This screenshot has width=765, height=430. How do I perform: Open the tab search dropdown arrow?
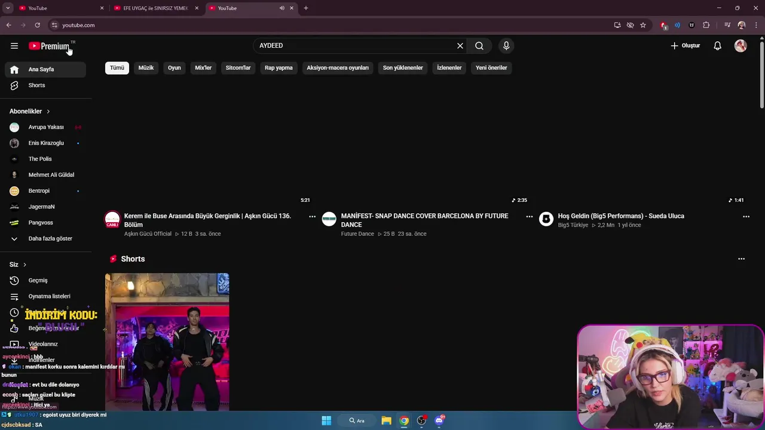tap(8, 8)
